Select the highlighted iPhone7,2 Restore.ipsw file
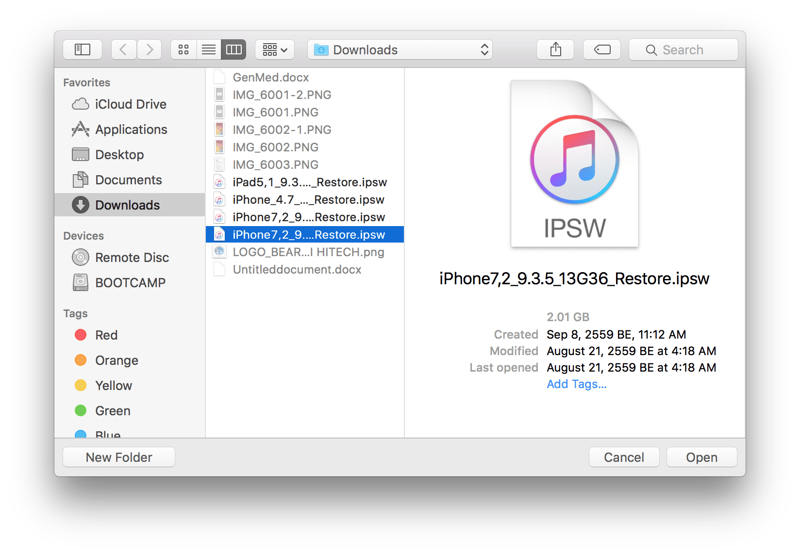This screenshot has width=800, height=554. point(305,235)
